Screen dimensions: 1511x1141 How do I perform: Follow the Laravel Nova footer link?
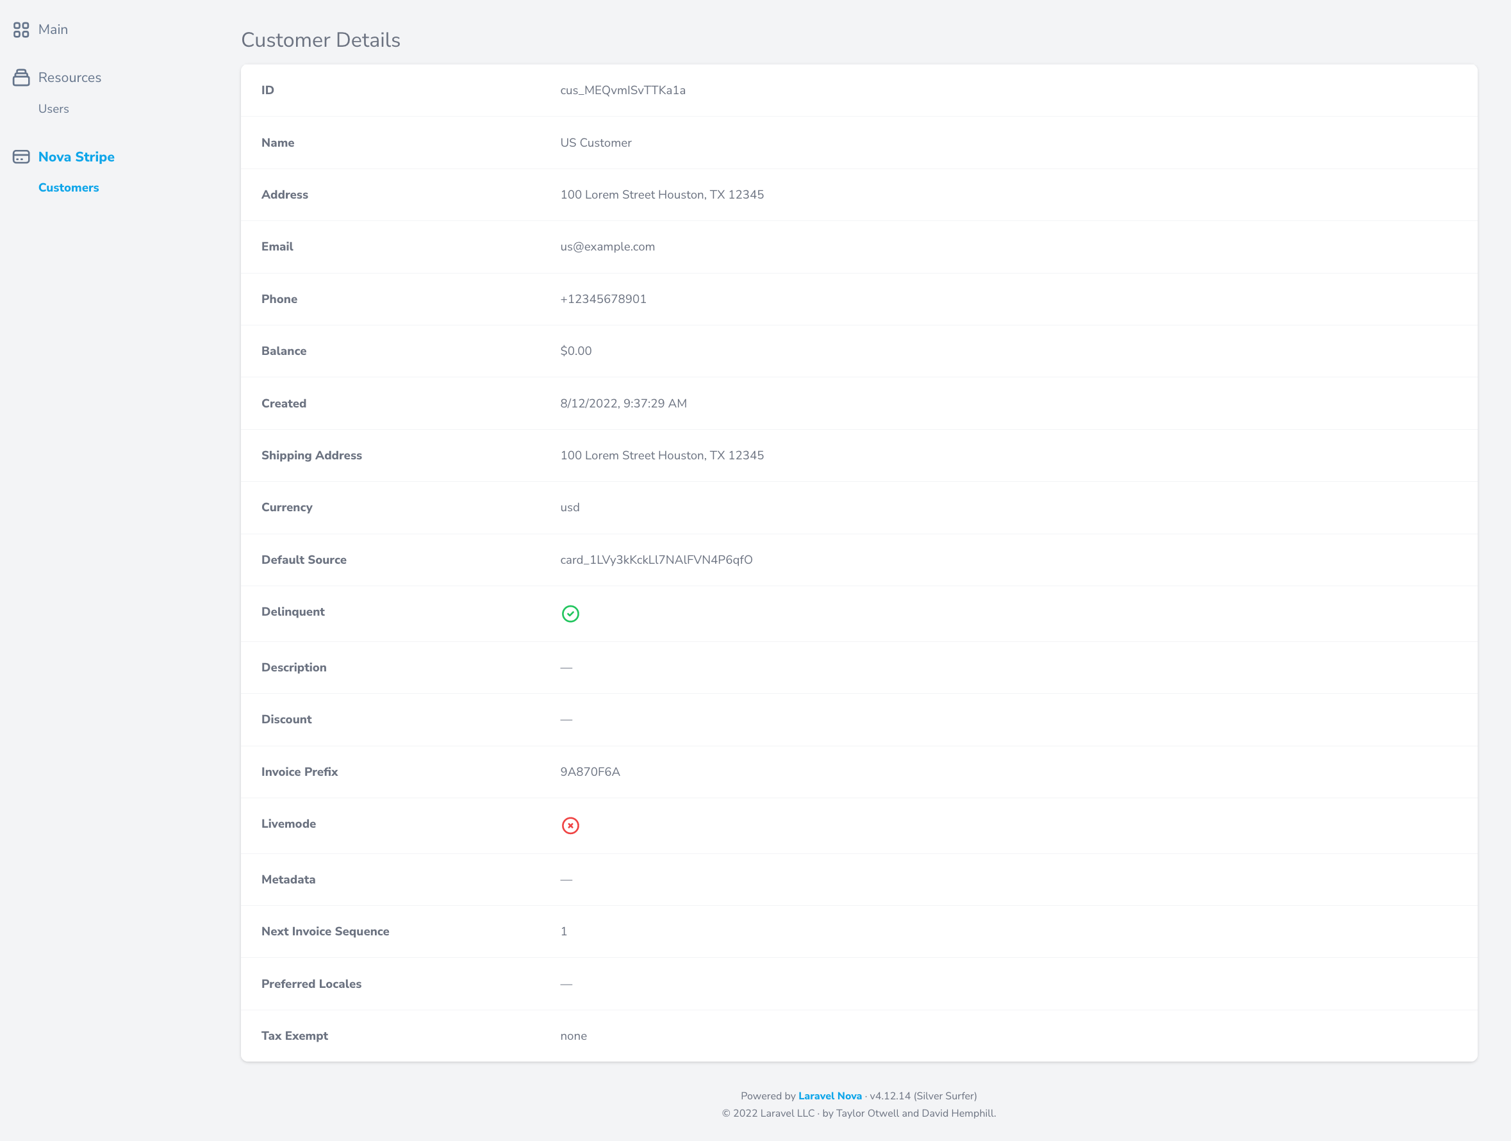[x=829, y=1096]
